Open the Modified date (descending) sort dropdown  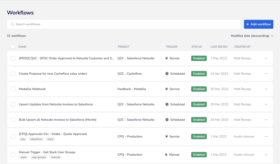252,36
